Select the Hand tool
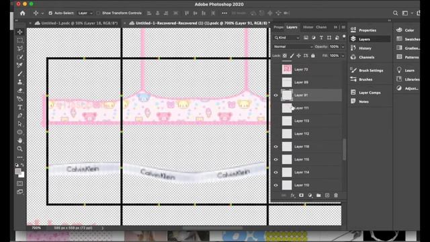 (x=19, y=140)
